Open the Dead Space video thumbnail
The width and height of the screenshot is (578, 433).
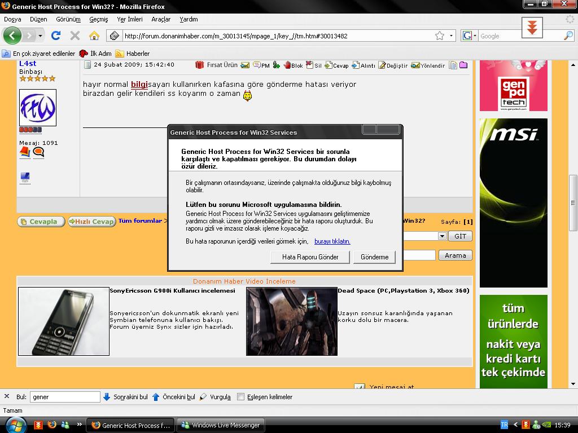point(292,321)
